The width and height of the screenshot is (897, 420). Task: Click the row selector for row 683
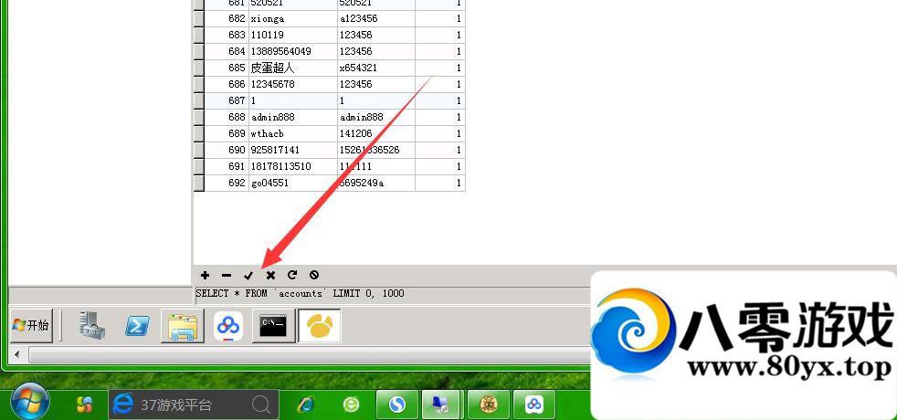point(199,35)
